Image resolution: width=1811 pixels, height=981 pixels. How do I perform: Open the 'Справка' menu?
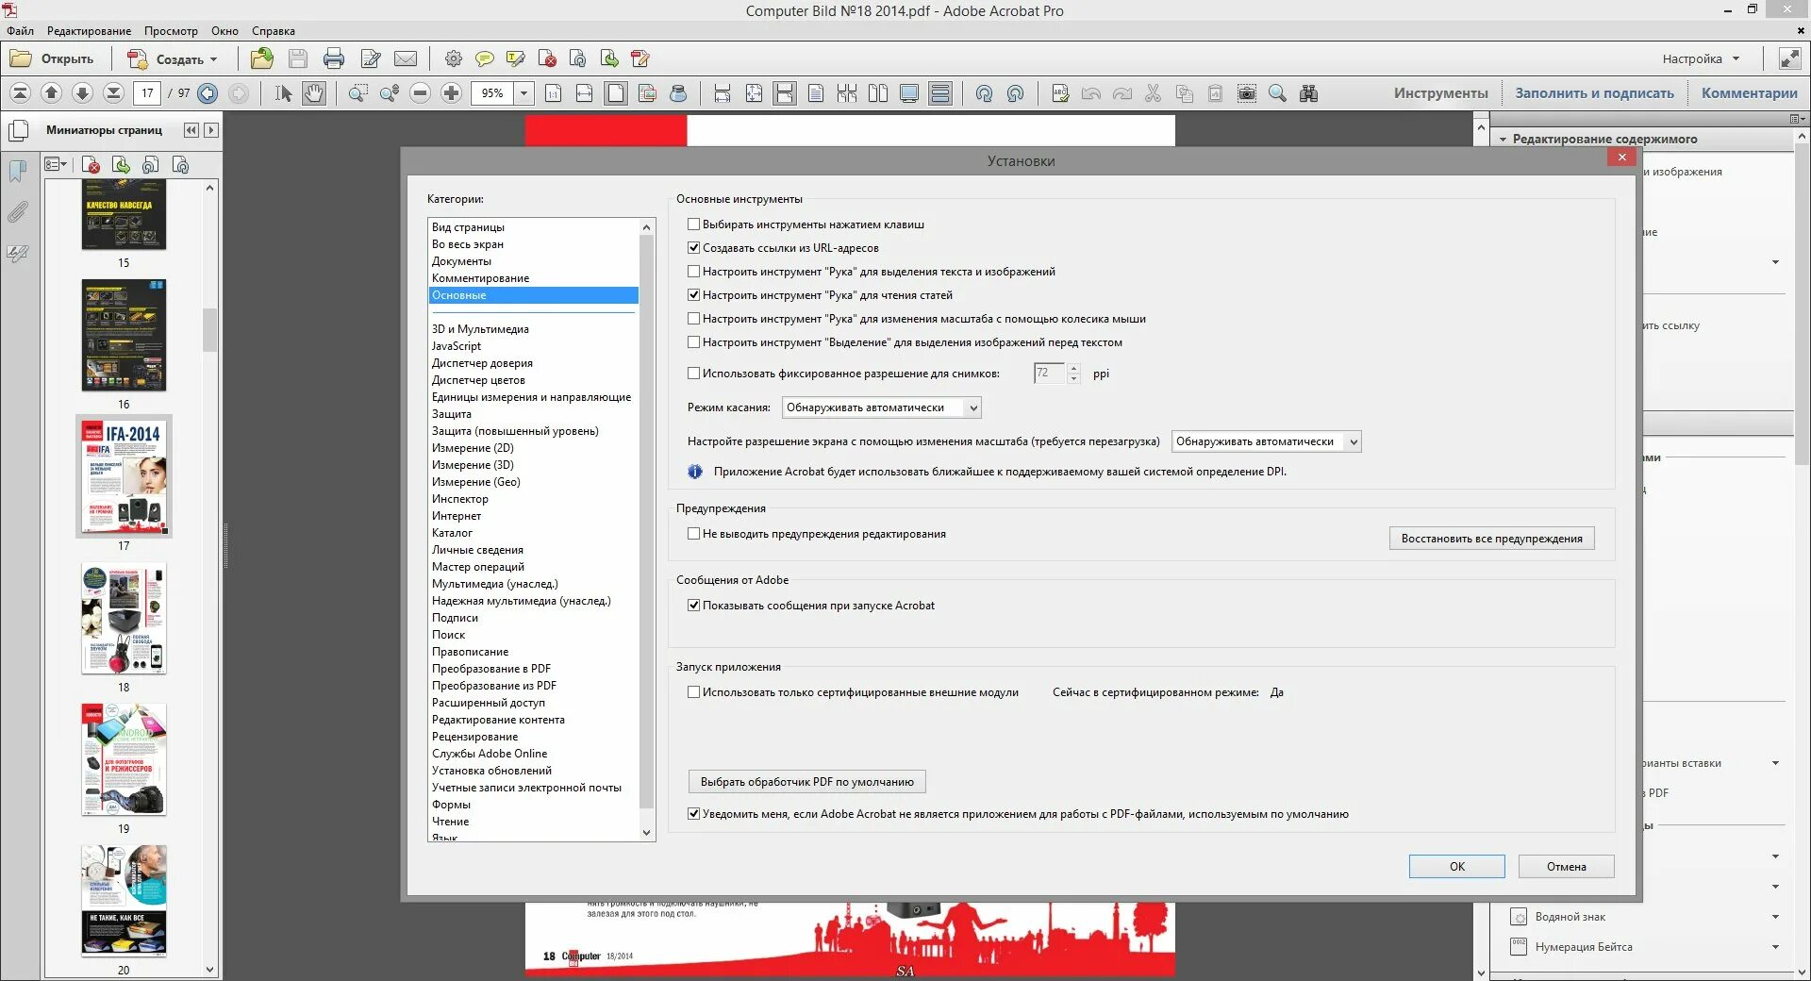coord(274,31)
